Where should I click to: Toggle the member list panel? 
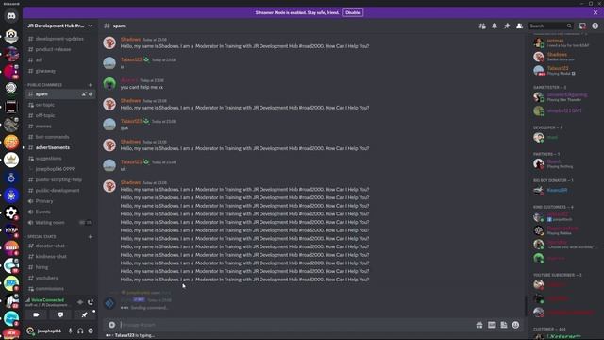pyautogui.click(x=519, y=25)
